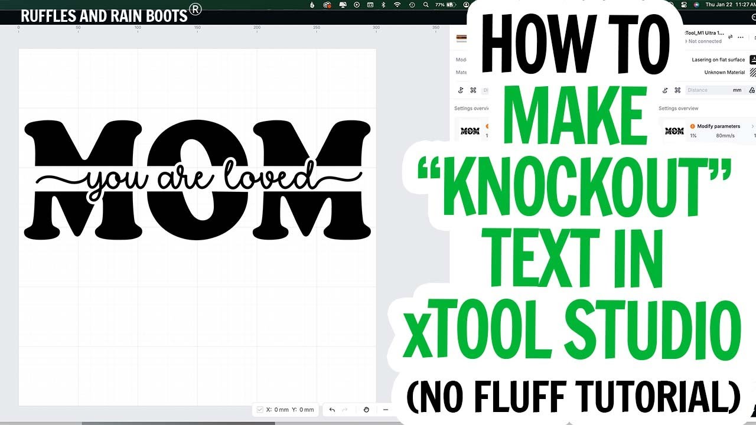Screen dimensions: 756x425
Task: Click the MOM thumbnail in right Settings overview
Action: pyautogui.click(x=674, y=131)
